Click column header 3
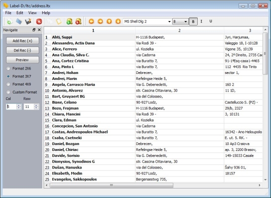This screenshot has height=198, width=271. pyautogui.click(x=243, y=30)
